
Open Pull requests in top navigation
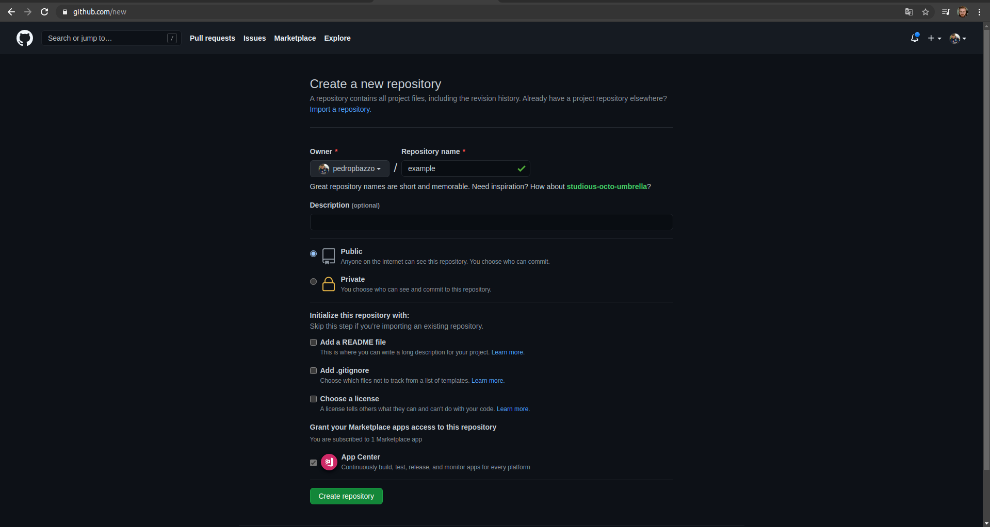click(213, 38)
